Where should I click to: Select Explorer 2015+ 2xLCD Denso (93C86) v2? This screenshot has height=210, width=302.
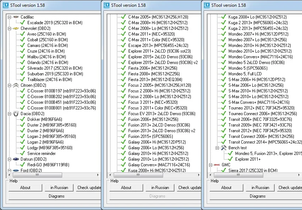(x=163, y=63)
